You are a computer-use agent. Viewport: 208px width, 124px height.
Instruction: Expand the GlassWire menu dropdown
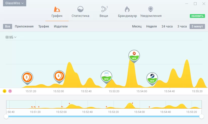[15, 3]
